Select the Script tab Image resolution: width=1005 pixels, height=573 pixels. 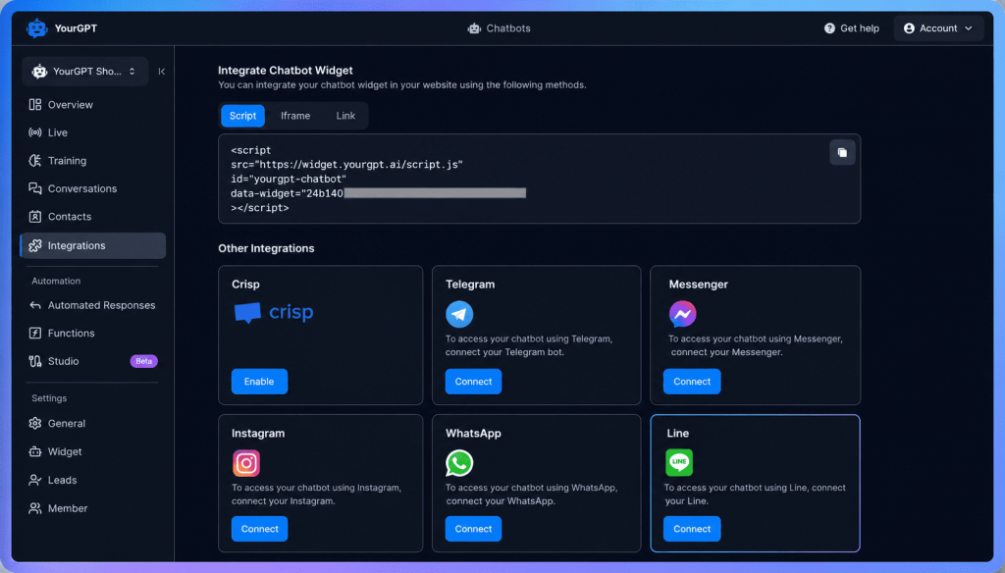point(243,116)
